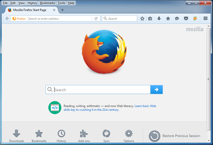Click the vertical scrollbar thumb
Viewport: 213px width, 145px height.
[209, 79]
